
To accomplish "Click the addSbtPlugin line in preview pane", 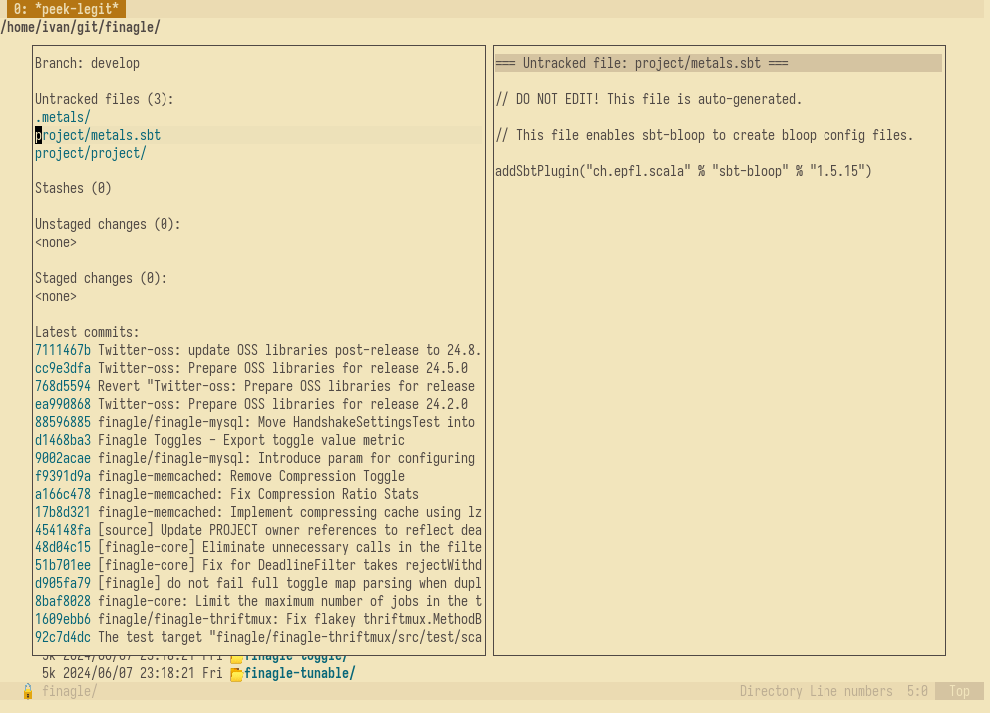I will 683,171.
